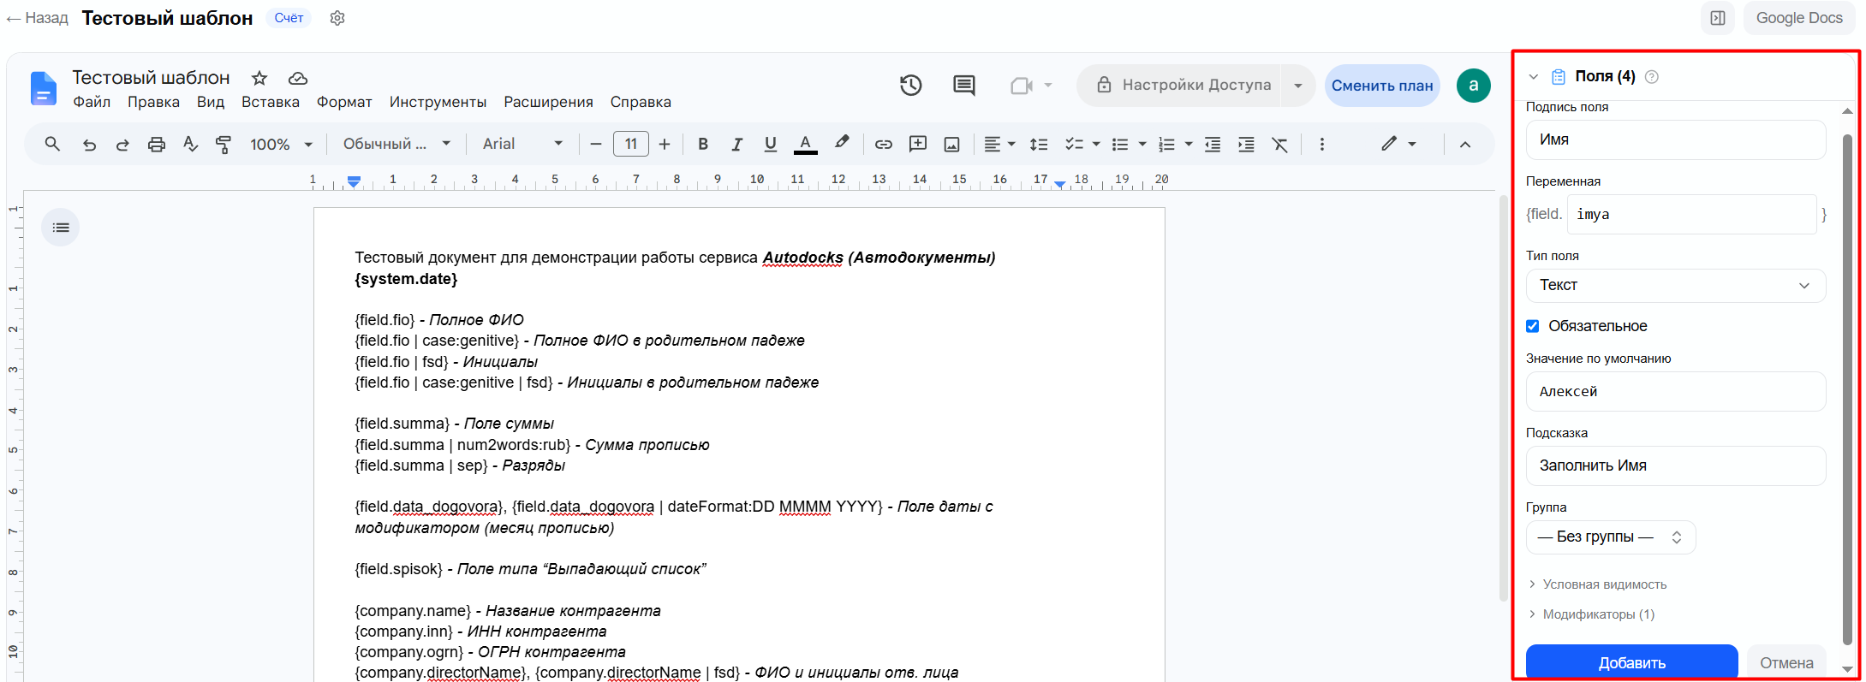Check cloud save status icon
The image size is (1866, 682).
298,78
